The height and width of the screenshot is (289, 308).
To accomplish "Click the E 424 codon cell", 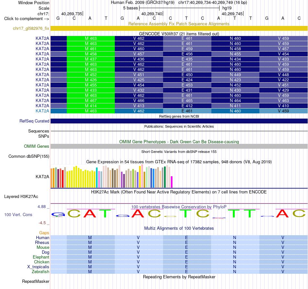I will 187,80.
